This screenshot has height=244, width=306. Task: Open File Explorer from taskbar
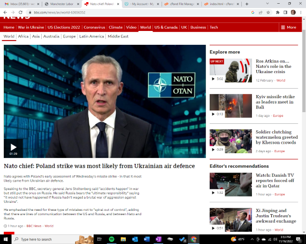point(123,239)
